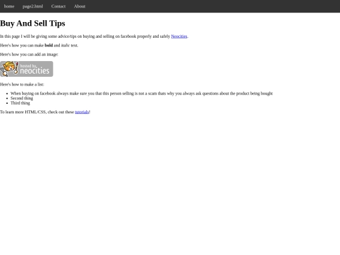Open the tutorials hyperlink

(x=82, y=112)
